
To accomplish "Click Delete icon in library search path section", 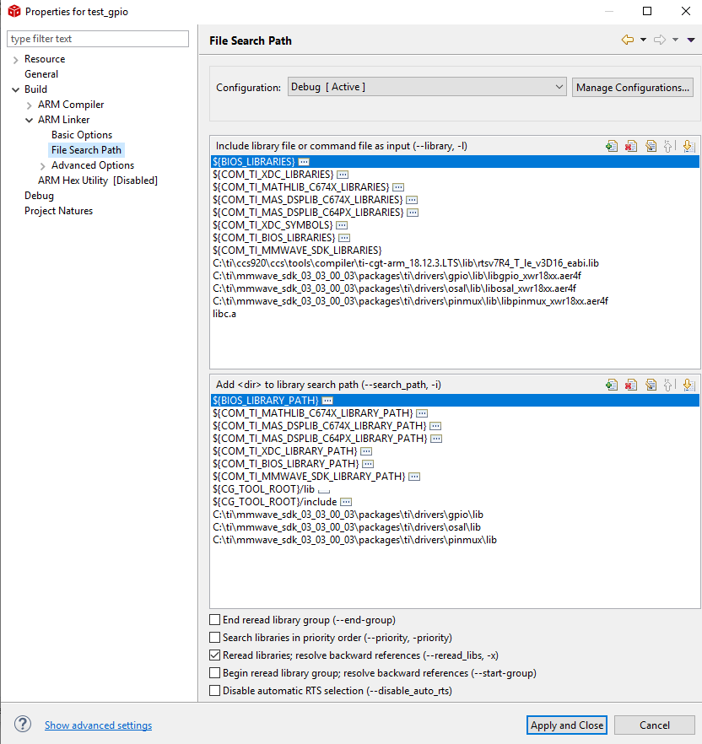I will 631,385.
